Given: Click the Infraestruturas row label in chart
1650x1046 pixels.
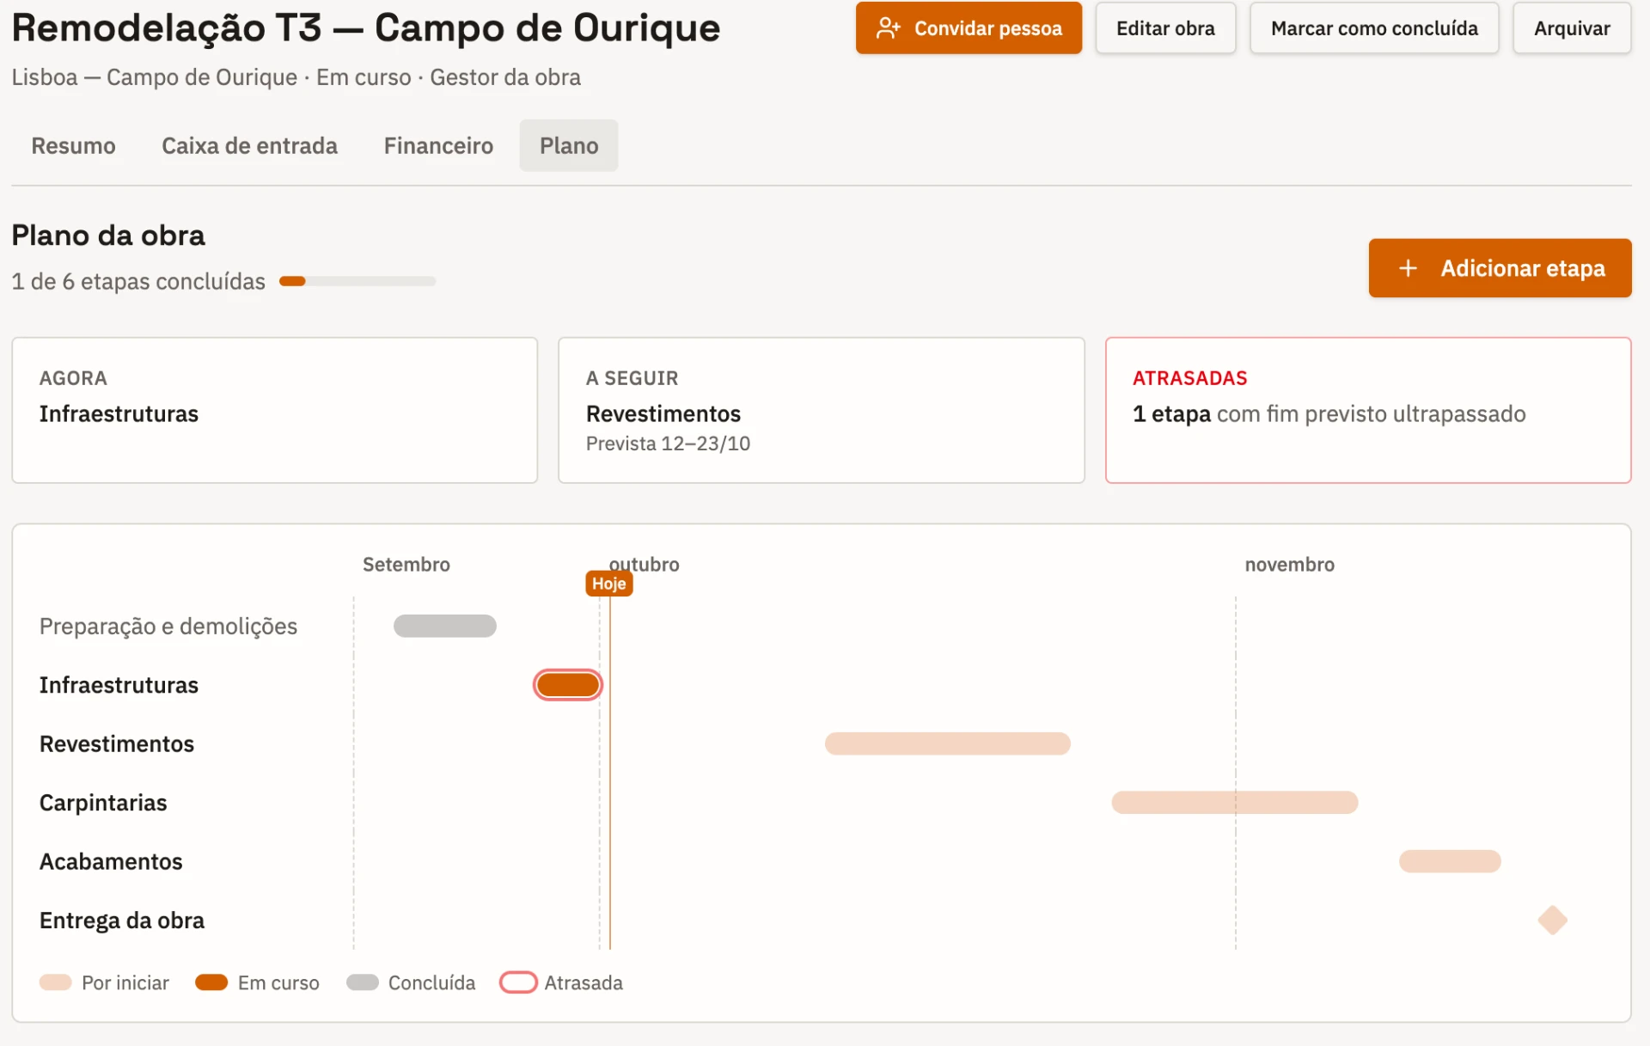Looking at the screenshot, I should pyautogui.click(x=119, y=685).
